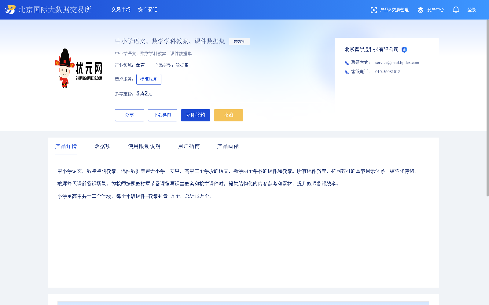The height and width of the screenshot is (305, 489).
Task: Switch to the 数据项 tab
Action: pos(102,146)
